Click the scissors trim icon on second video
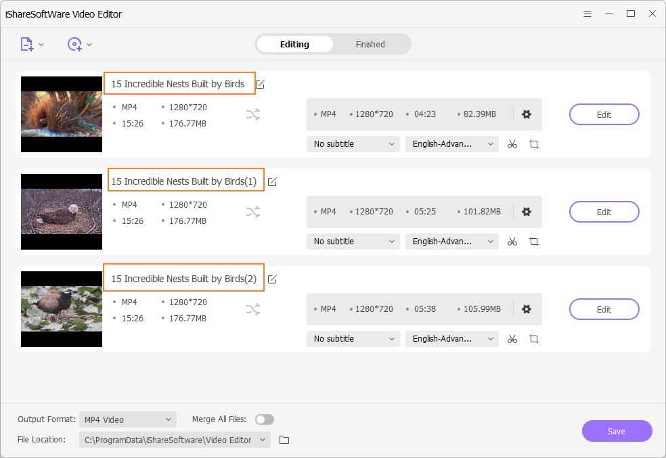 pyautogui.click(x=512, y=242)
